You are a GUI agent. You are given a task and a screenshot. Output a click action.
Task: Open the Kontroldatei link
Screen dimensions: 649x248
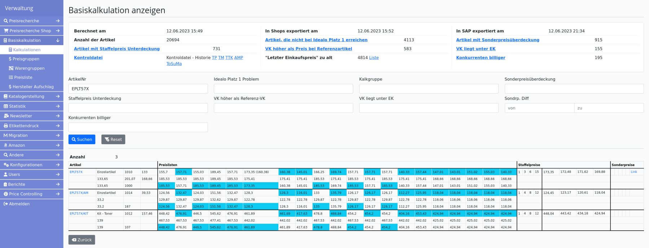tap(88, 58)
